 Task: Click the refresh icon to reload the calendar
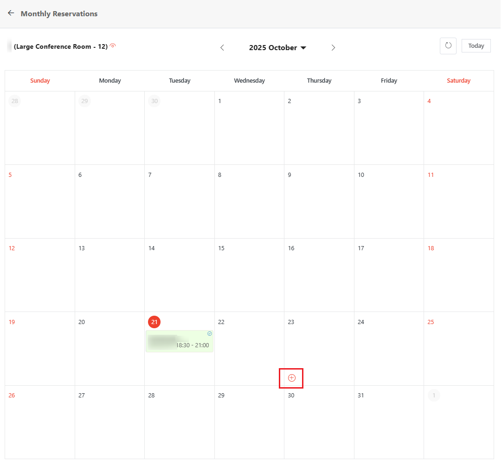coord(448,45)
